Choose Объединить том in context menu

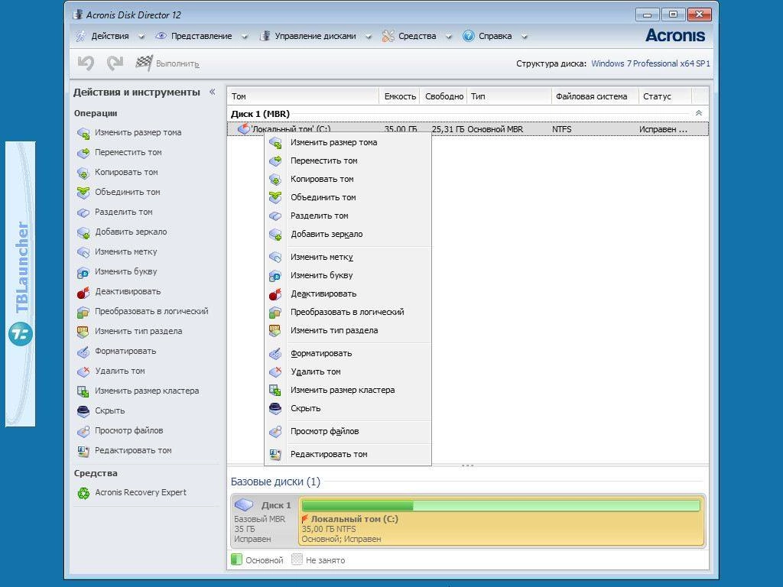coord(348,198)
